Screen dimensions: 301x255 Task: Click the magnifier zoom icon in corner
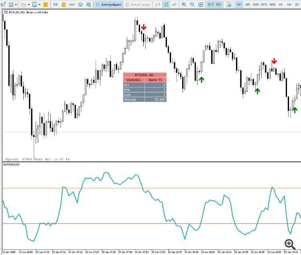pyautogui.click(x=290, y=244)
